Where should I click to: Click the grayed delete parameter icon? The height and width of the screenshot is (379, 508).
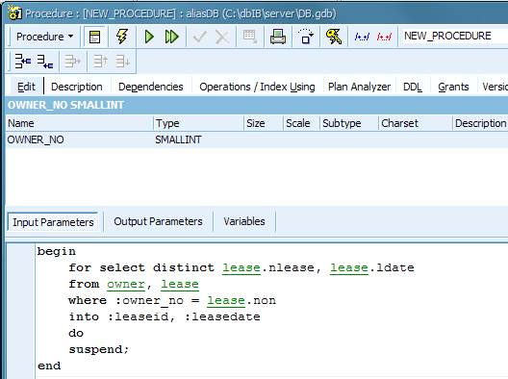click(72, 61)
